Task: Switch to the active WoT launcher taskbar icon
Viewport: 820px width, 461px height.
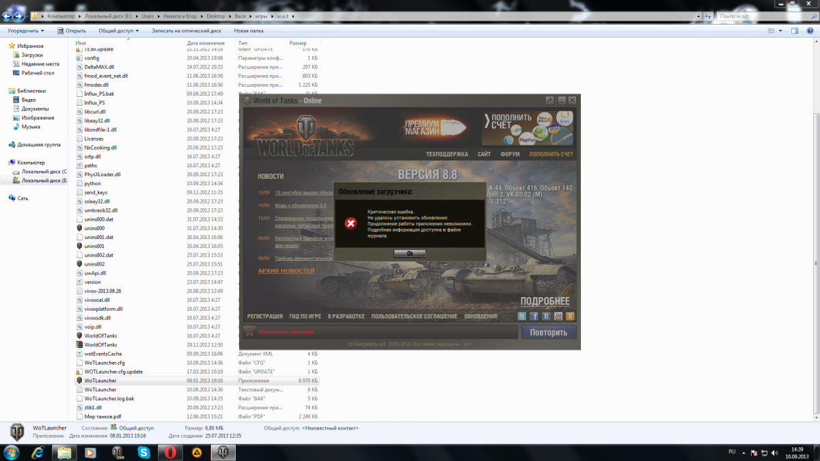Action: tap(223, 452)
